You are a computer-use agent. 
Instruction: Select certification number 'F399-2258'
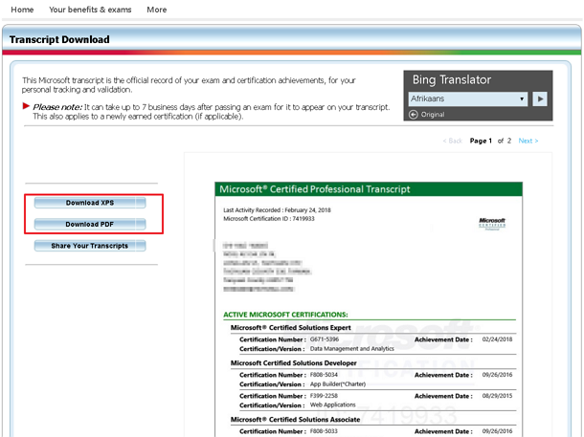tap(324, 396)
